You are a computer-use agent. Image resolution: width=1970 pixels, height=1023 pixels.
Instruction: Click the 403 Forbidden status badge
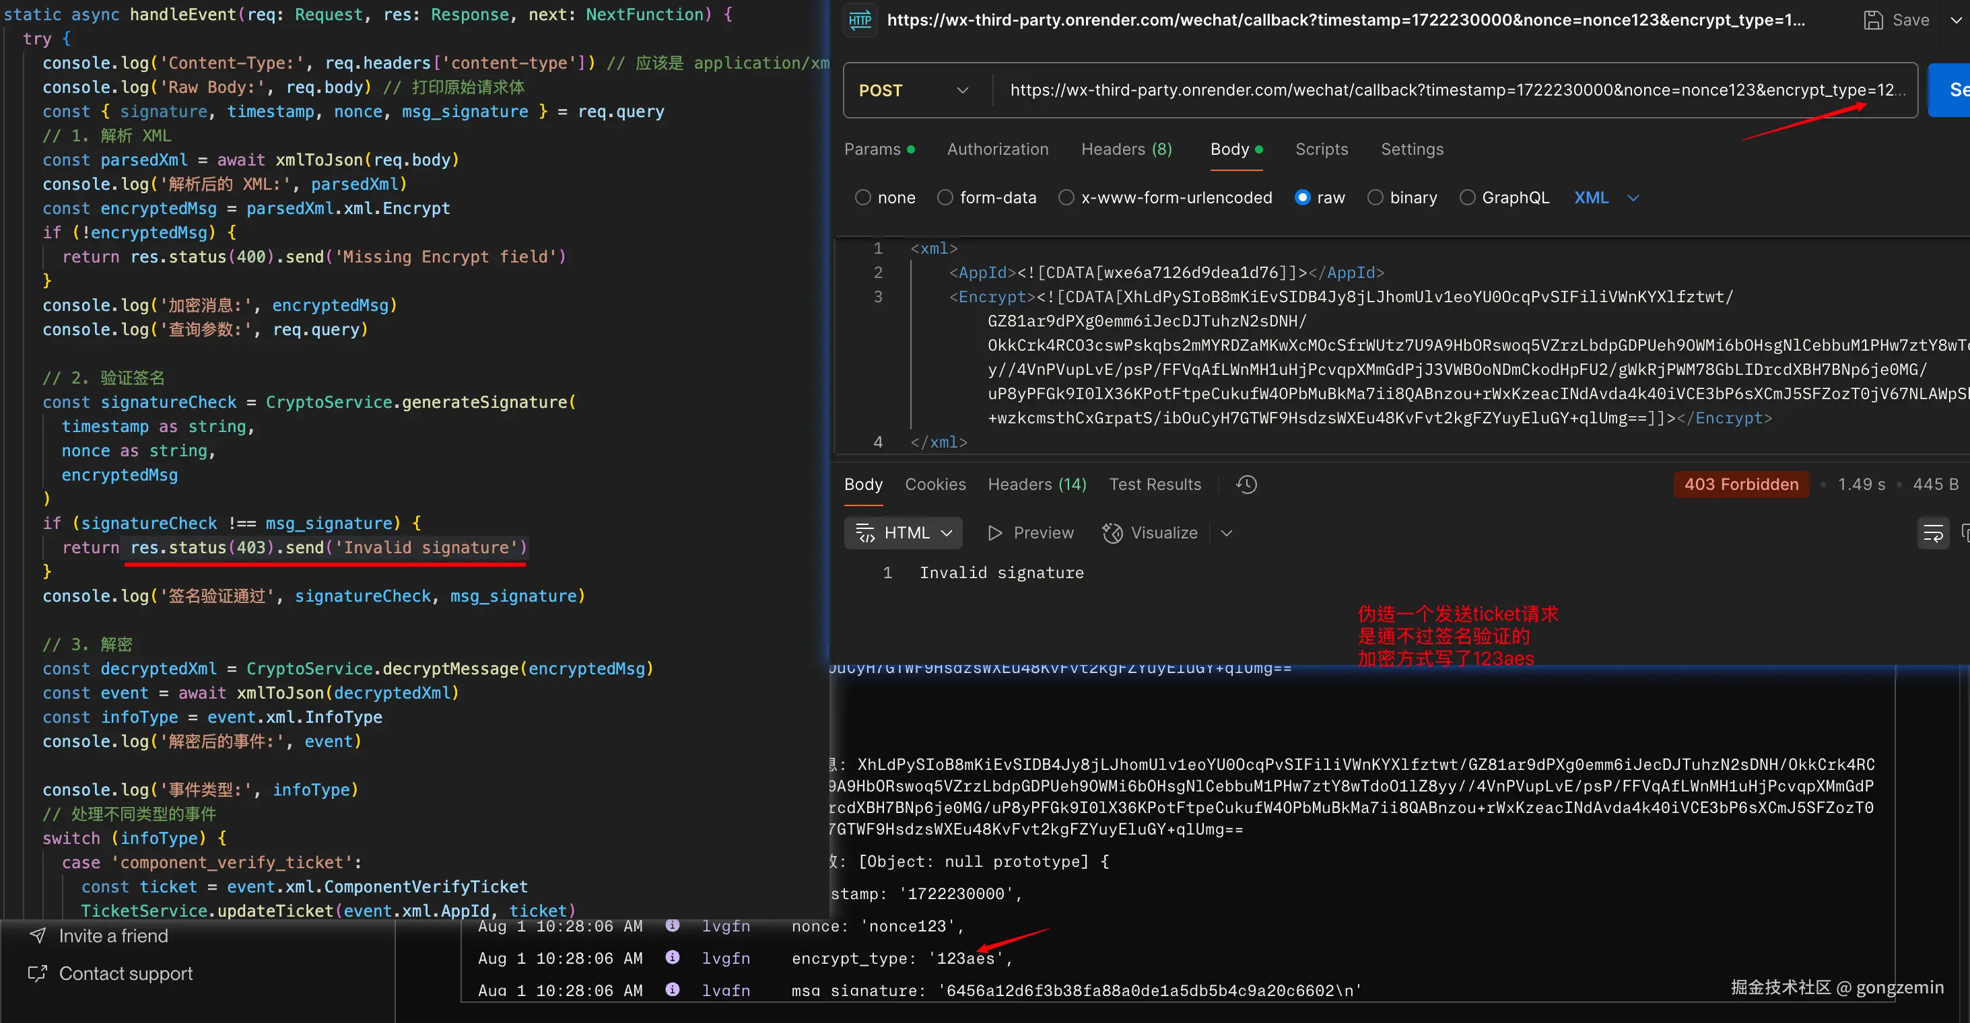pos(1740,484)
